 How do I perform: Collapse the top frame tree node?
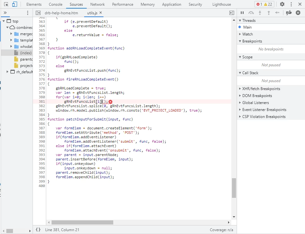pos(4,21)
